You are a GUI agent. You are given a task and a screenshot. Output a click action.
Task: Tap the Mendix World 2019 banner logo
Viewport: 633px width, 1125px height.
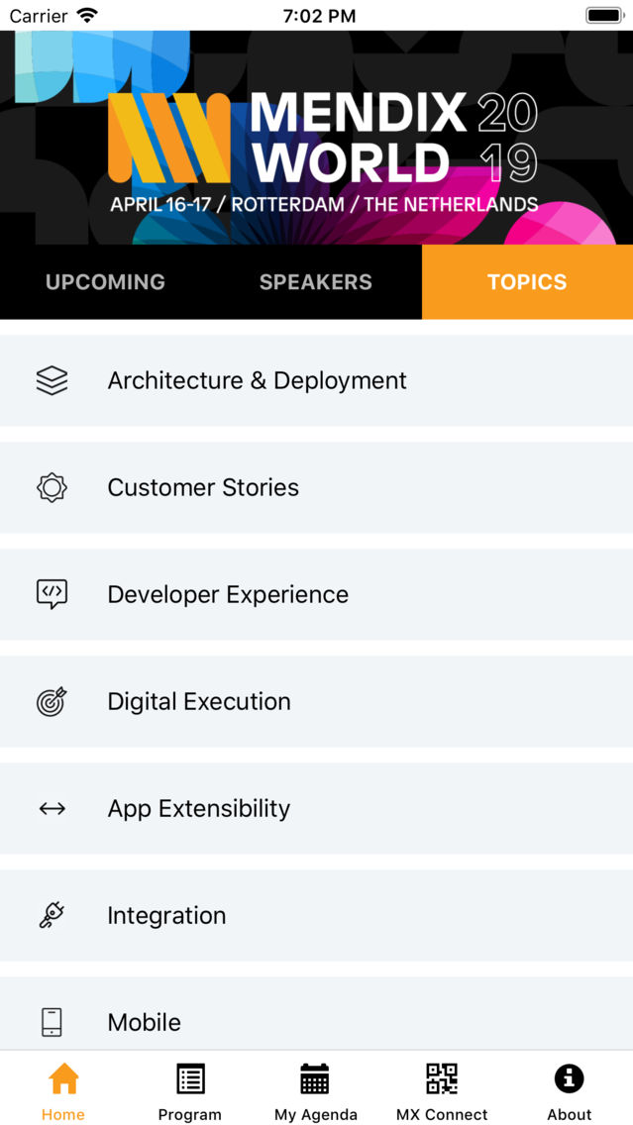point(323,153)
